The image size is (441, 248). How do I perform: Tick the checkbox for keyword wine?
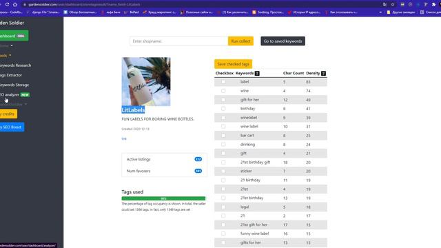(x=223, y=91)
